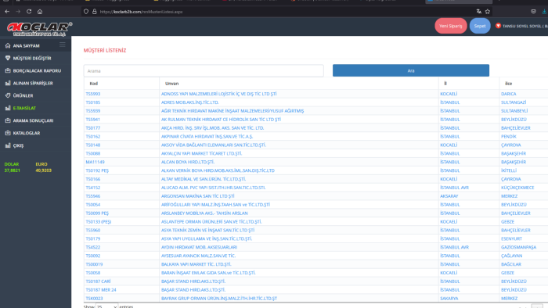Click icon next to KATALOGLAR
548x308 pixels.
click(8, 133)
